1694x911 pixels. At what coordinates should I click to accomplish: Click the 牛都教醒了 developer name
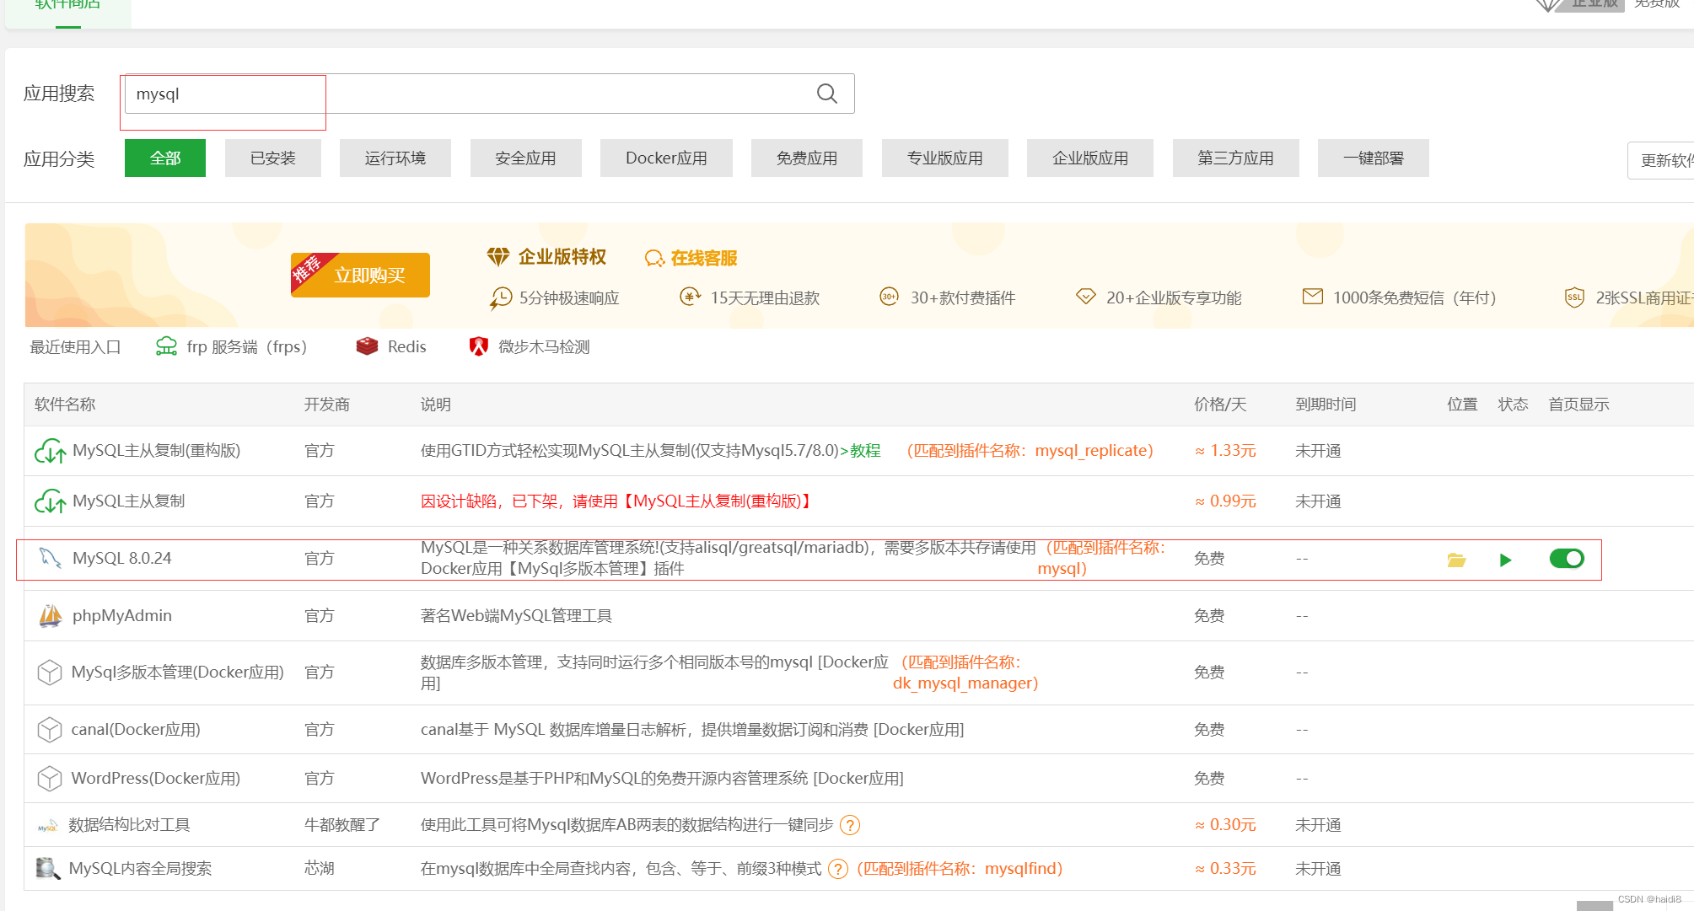tap(342, 825)
